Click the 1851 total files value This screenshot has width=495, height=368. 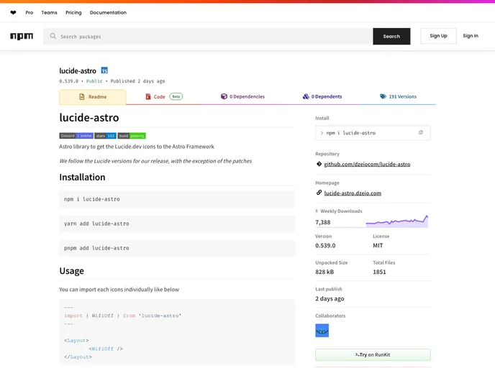(379, 272)
